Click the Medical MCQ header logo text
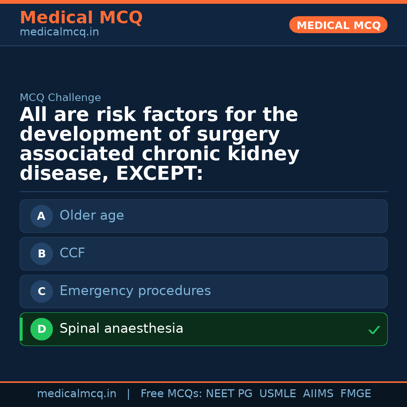The height and width of the screenshot is (407, 407). [x=81, y=17]
